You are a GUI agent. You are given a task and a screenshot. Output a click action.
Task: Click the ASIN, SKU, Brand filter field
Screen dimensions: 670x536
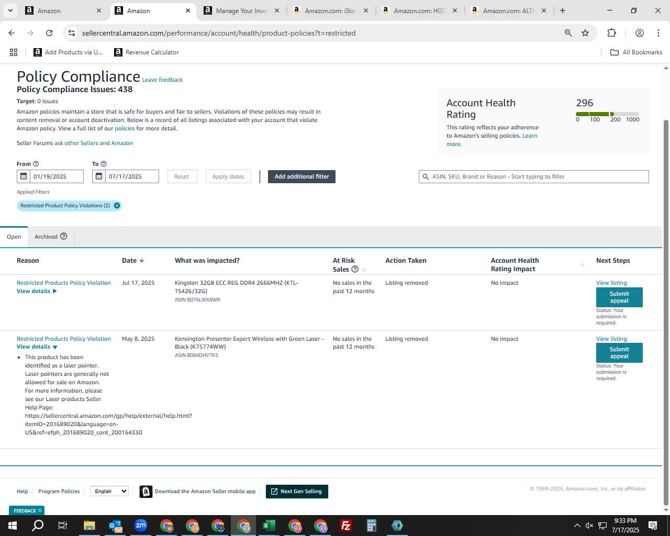(533, 176)
